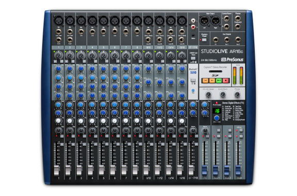Click the blue Aux 2 master fader cap

click(227, 170)
